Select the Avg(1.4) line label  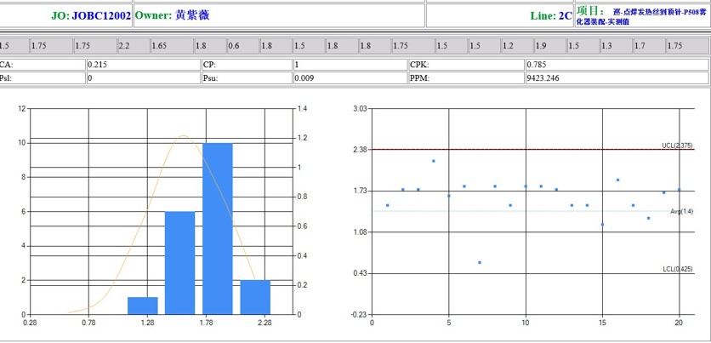pos(681,211)
